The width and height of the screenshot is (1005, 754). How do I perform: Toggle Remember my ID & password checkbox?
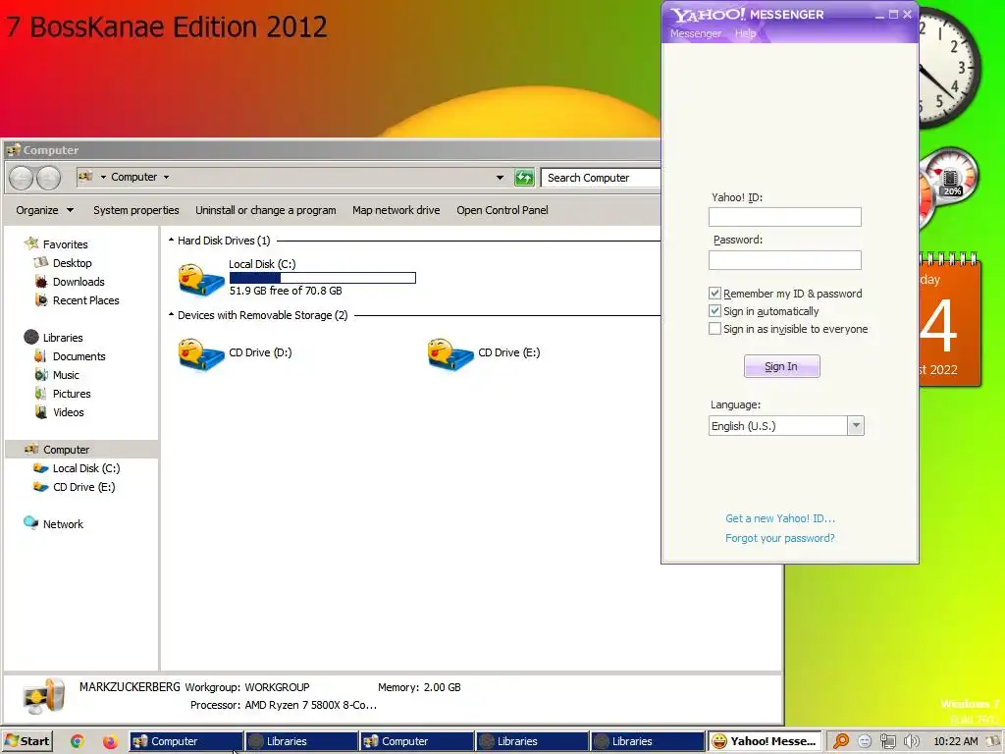714,293
